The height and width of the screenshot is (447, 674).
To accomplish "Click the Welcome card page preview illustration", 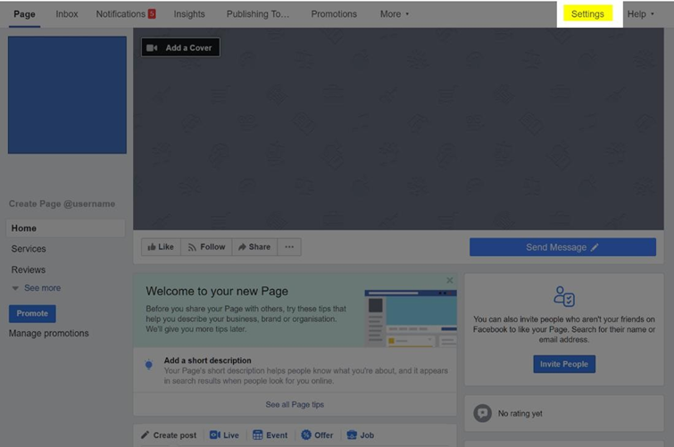I will (x=411, y=318).
